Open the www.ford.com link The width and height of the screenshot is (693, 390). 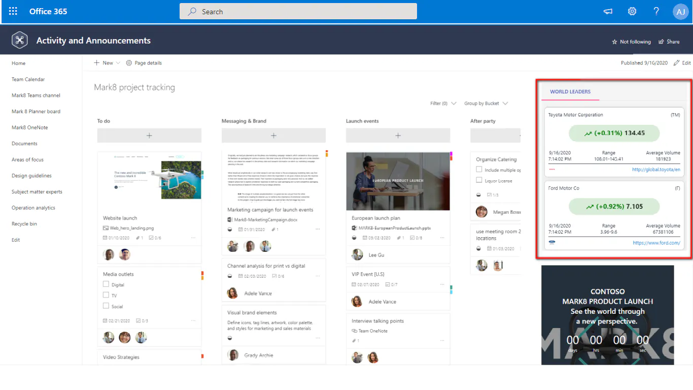[656, 243]
